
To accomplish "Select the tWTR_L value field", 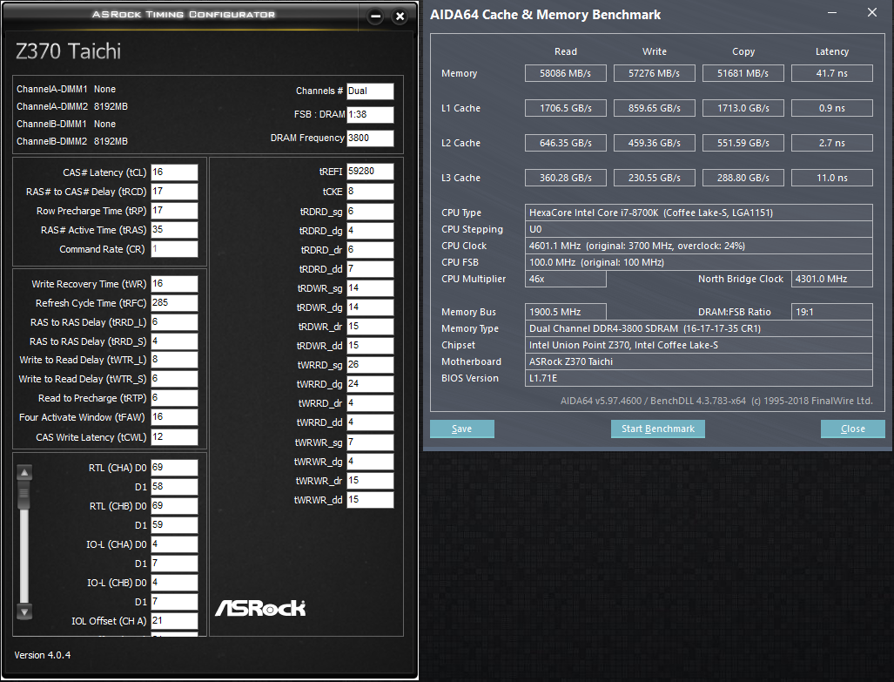I will click(174, 360).
